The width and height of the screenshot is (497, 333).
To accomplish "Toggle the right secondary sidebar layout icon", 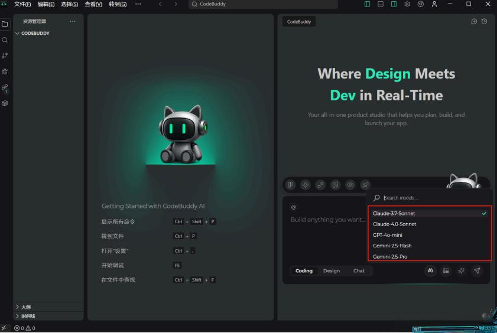I will tap(394, 4).
